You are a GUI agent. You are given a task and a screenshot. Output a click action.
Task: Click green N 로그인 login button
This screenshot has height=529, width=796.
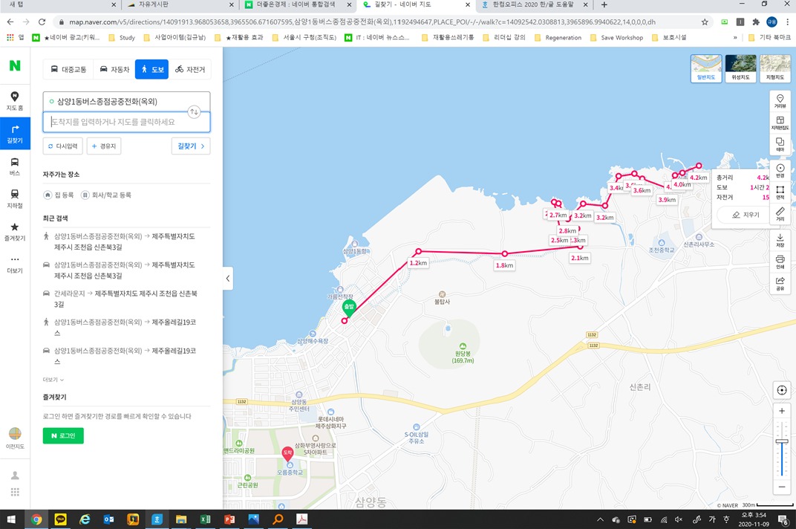pos(63,436)
